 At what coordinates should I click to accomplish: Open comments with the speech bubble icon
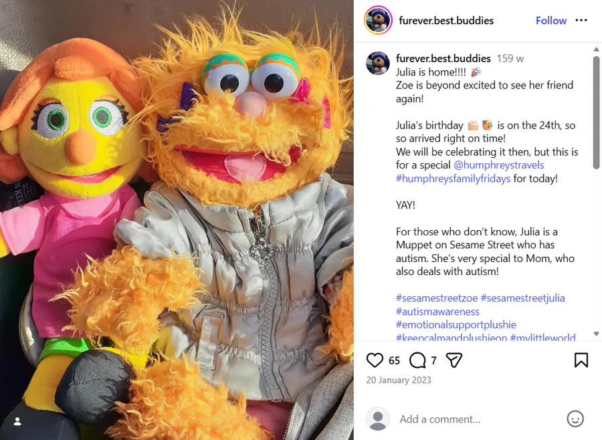417,360
